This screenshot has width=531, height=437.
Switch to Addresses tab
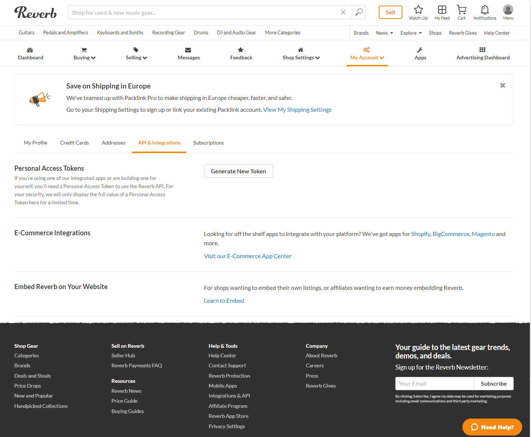point(113,143)
